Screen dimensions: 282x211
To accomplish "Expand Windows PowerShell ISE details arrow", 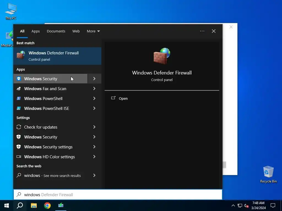I will 94,108.
